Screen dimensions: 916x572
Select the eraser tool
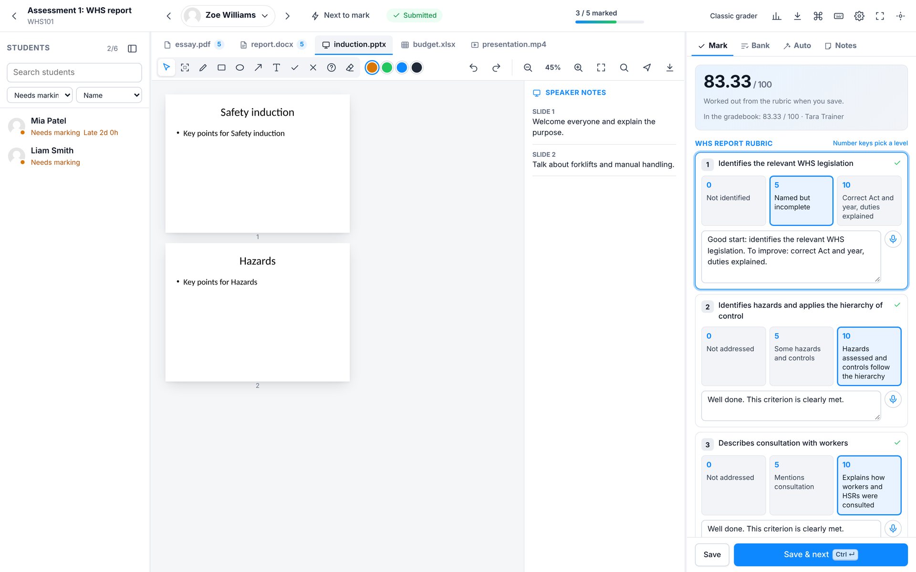coord(350,68)
